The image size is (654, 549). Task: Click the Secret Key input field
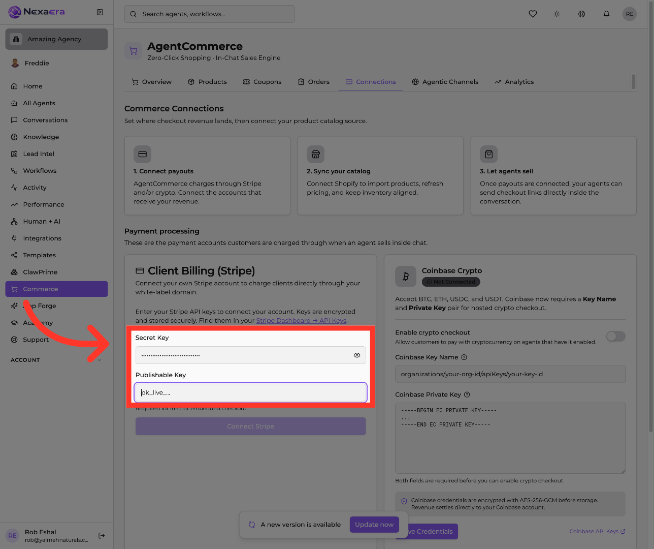point(251,355)
